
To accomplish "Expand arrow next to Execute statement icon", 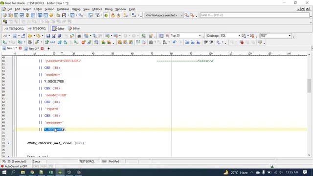I will tap(9, 43).
